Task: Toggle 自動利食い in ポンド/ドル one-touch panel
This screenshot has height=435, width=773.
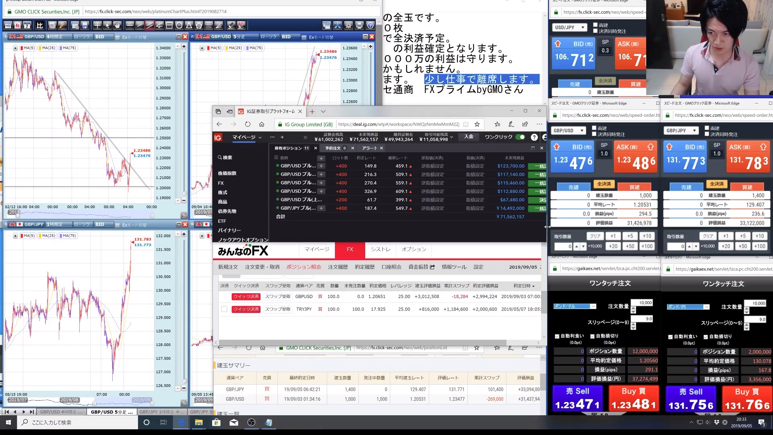Action: [x=557, y=336]
